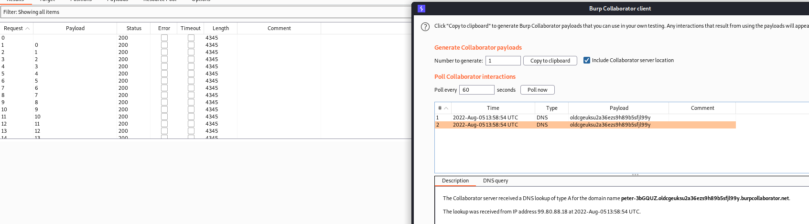Toggle Error checkbox for request 3
This screenshot has width=809, height=224.
coord(164,59)
